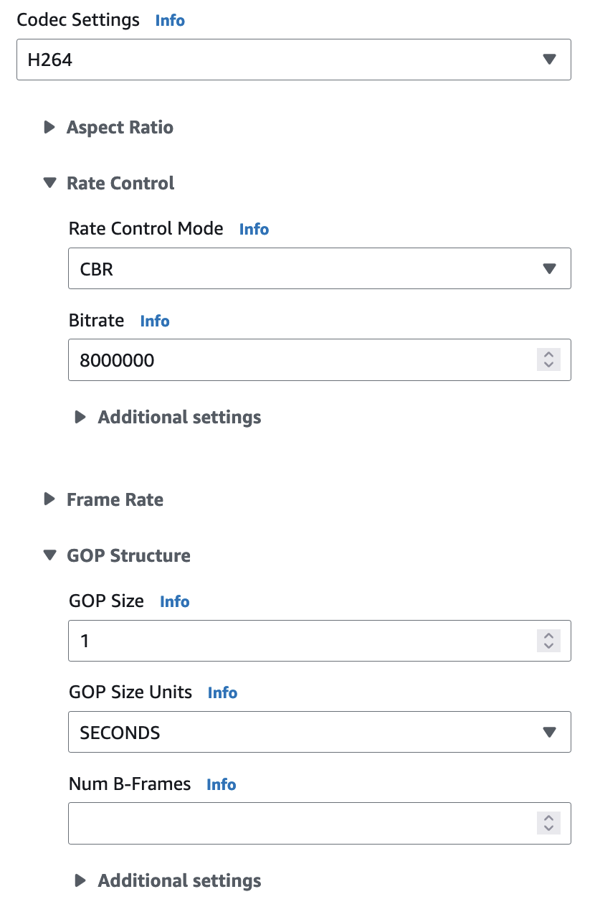This screenshot has height=917, width=595.
Task: Click the GOP Size stepper arrows
Action: point(548,641)
